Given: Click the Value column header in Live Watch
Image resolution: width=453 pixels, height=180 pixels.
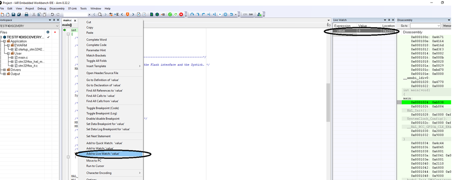Looking at the screenshot, I should pyautogui.click(x=369, y=26).
